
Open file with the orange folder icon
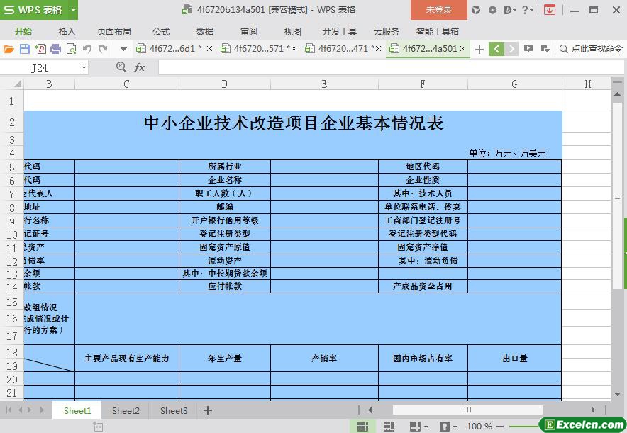click(x=9, y=49)
